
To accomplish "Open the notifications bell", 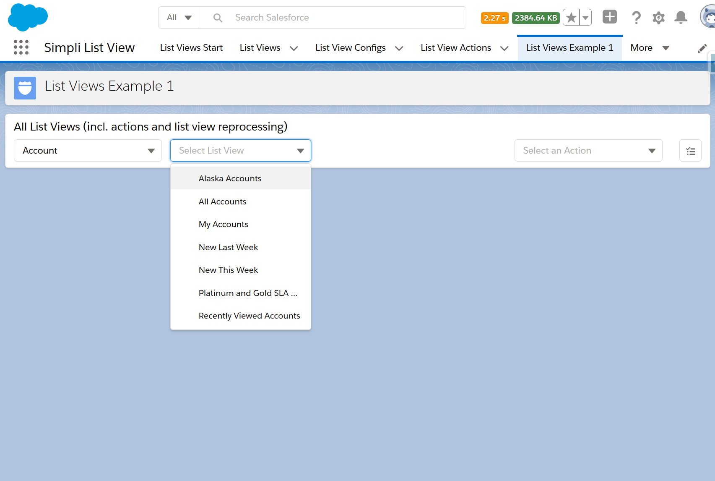I will [681, 18].
